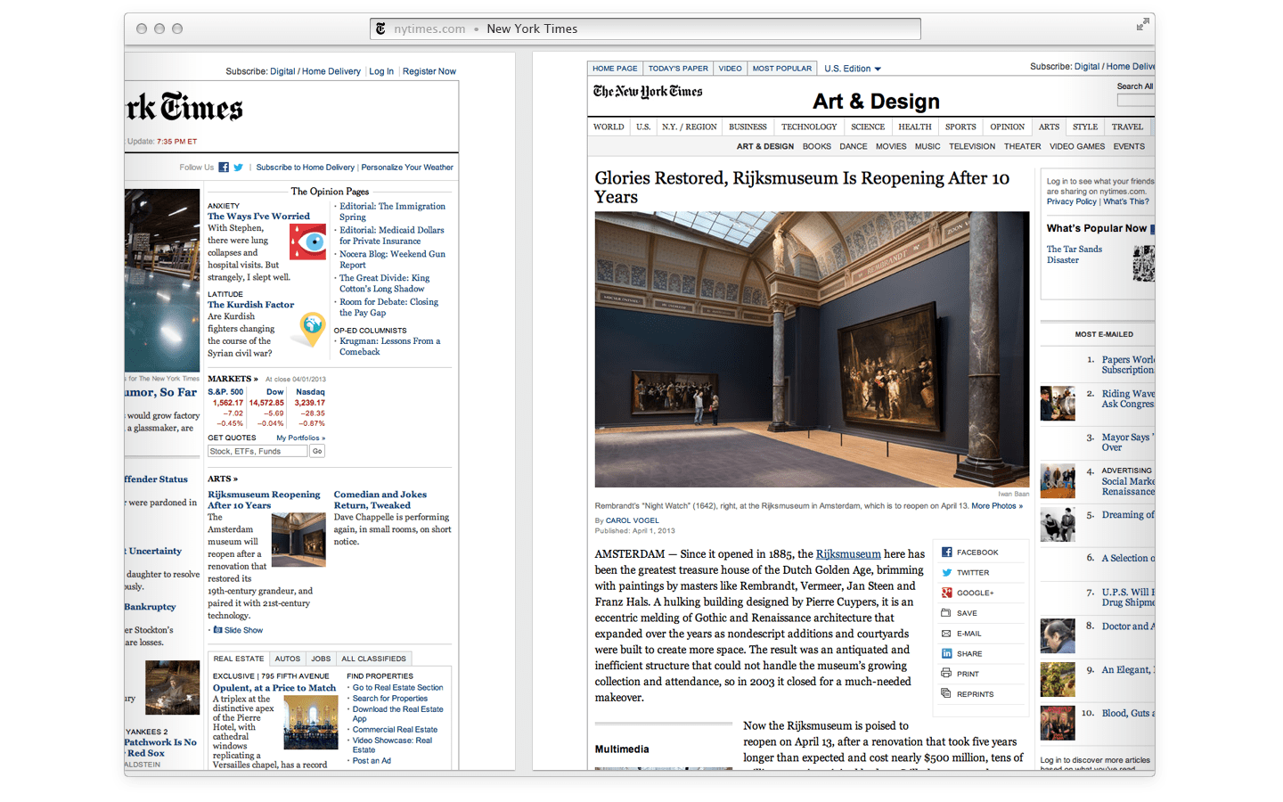Click the Stock, ETFs, Funds quote field

point(257,451)
